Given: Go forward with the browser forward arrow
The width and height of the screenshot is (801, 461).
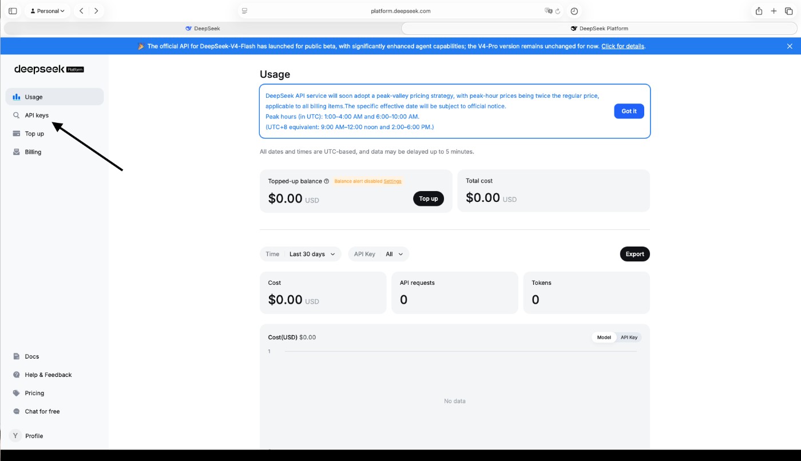Looking at the screenshot, I should point(96,11).
